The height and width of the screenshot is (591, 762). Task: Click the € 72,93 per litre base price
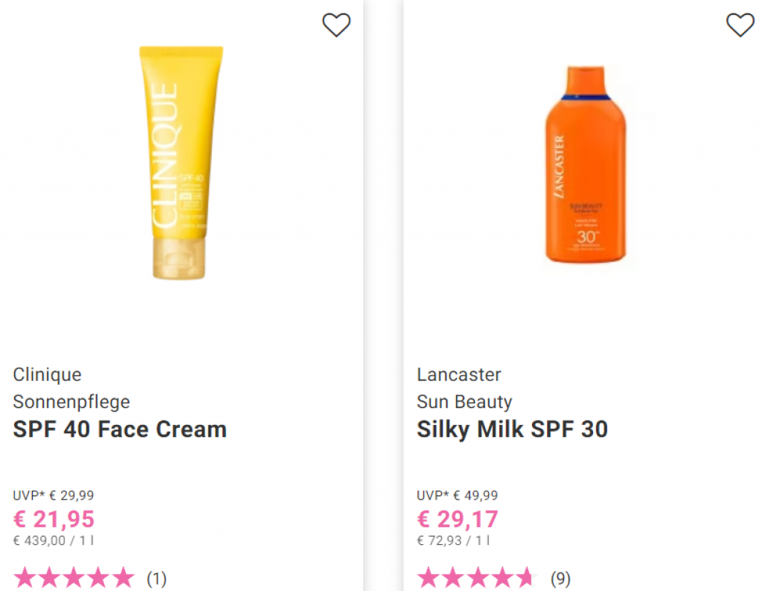[453, 540]
